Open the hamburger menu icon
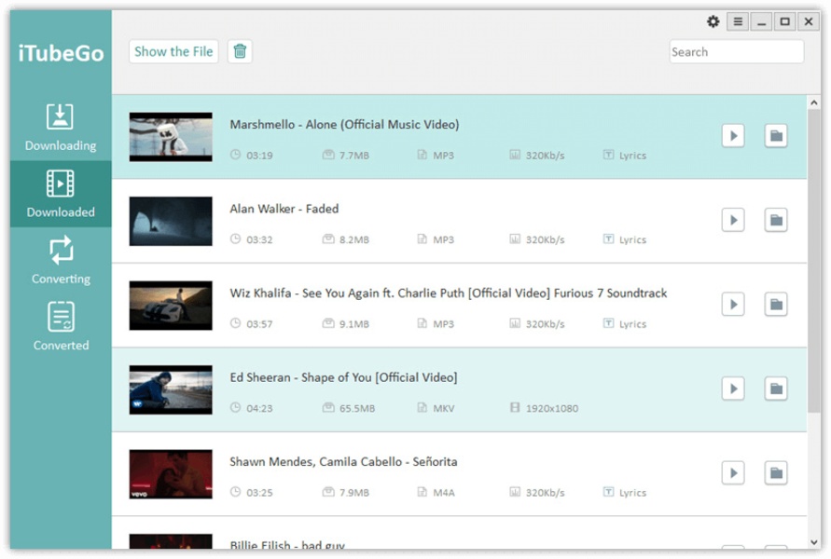This screenshot has height=559, width=831. (x=738, y=21)
